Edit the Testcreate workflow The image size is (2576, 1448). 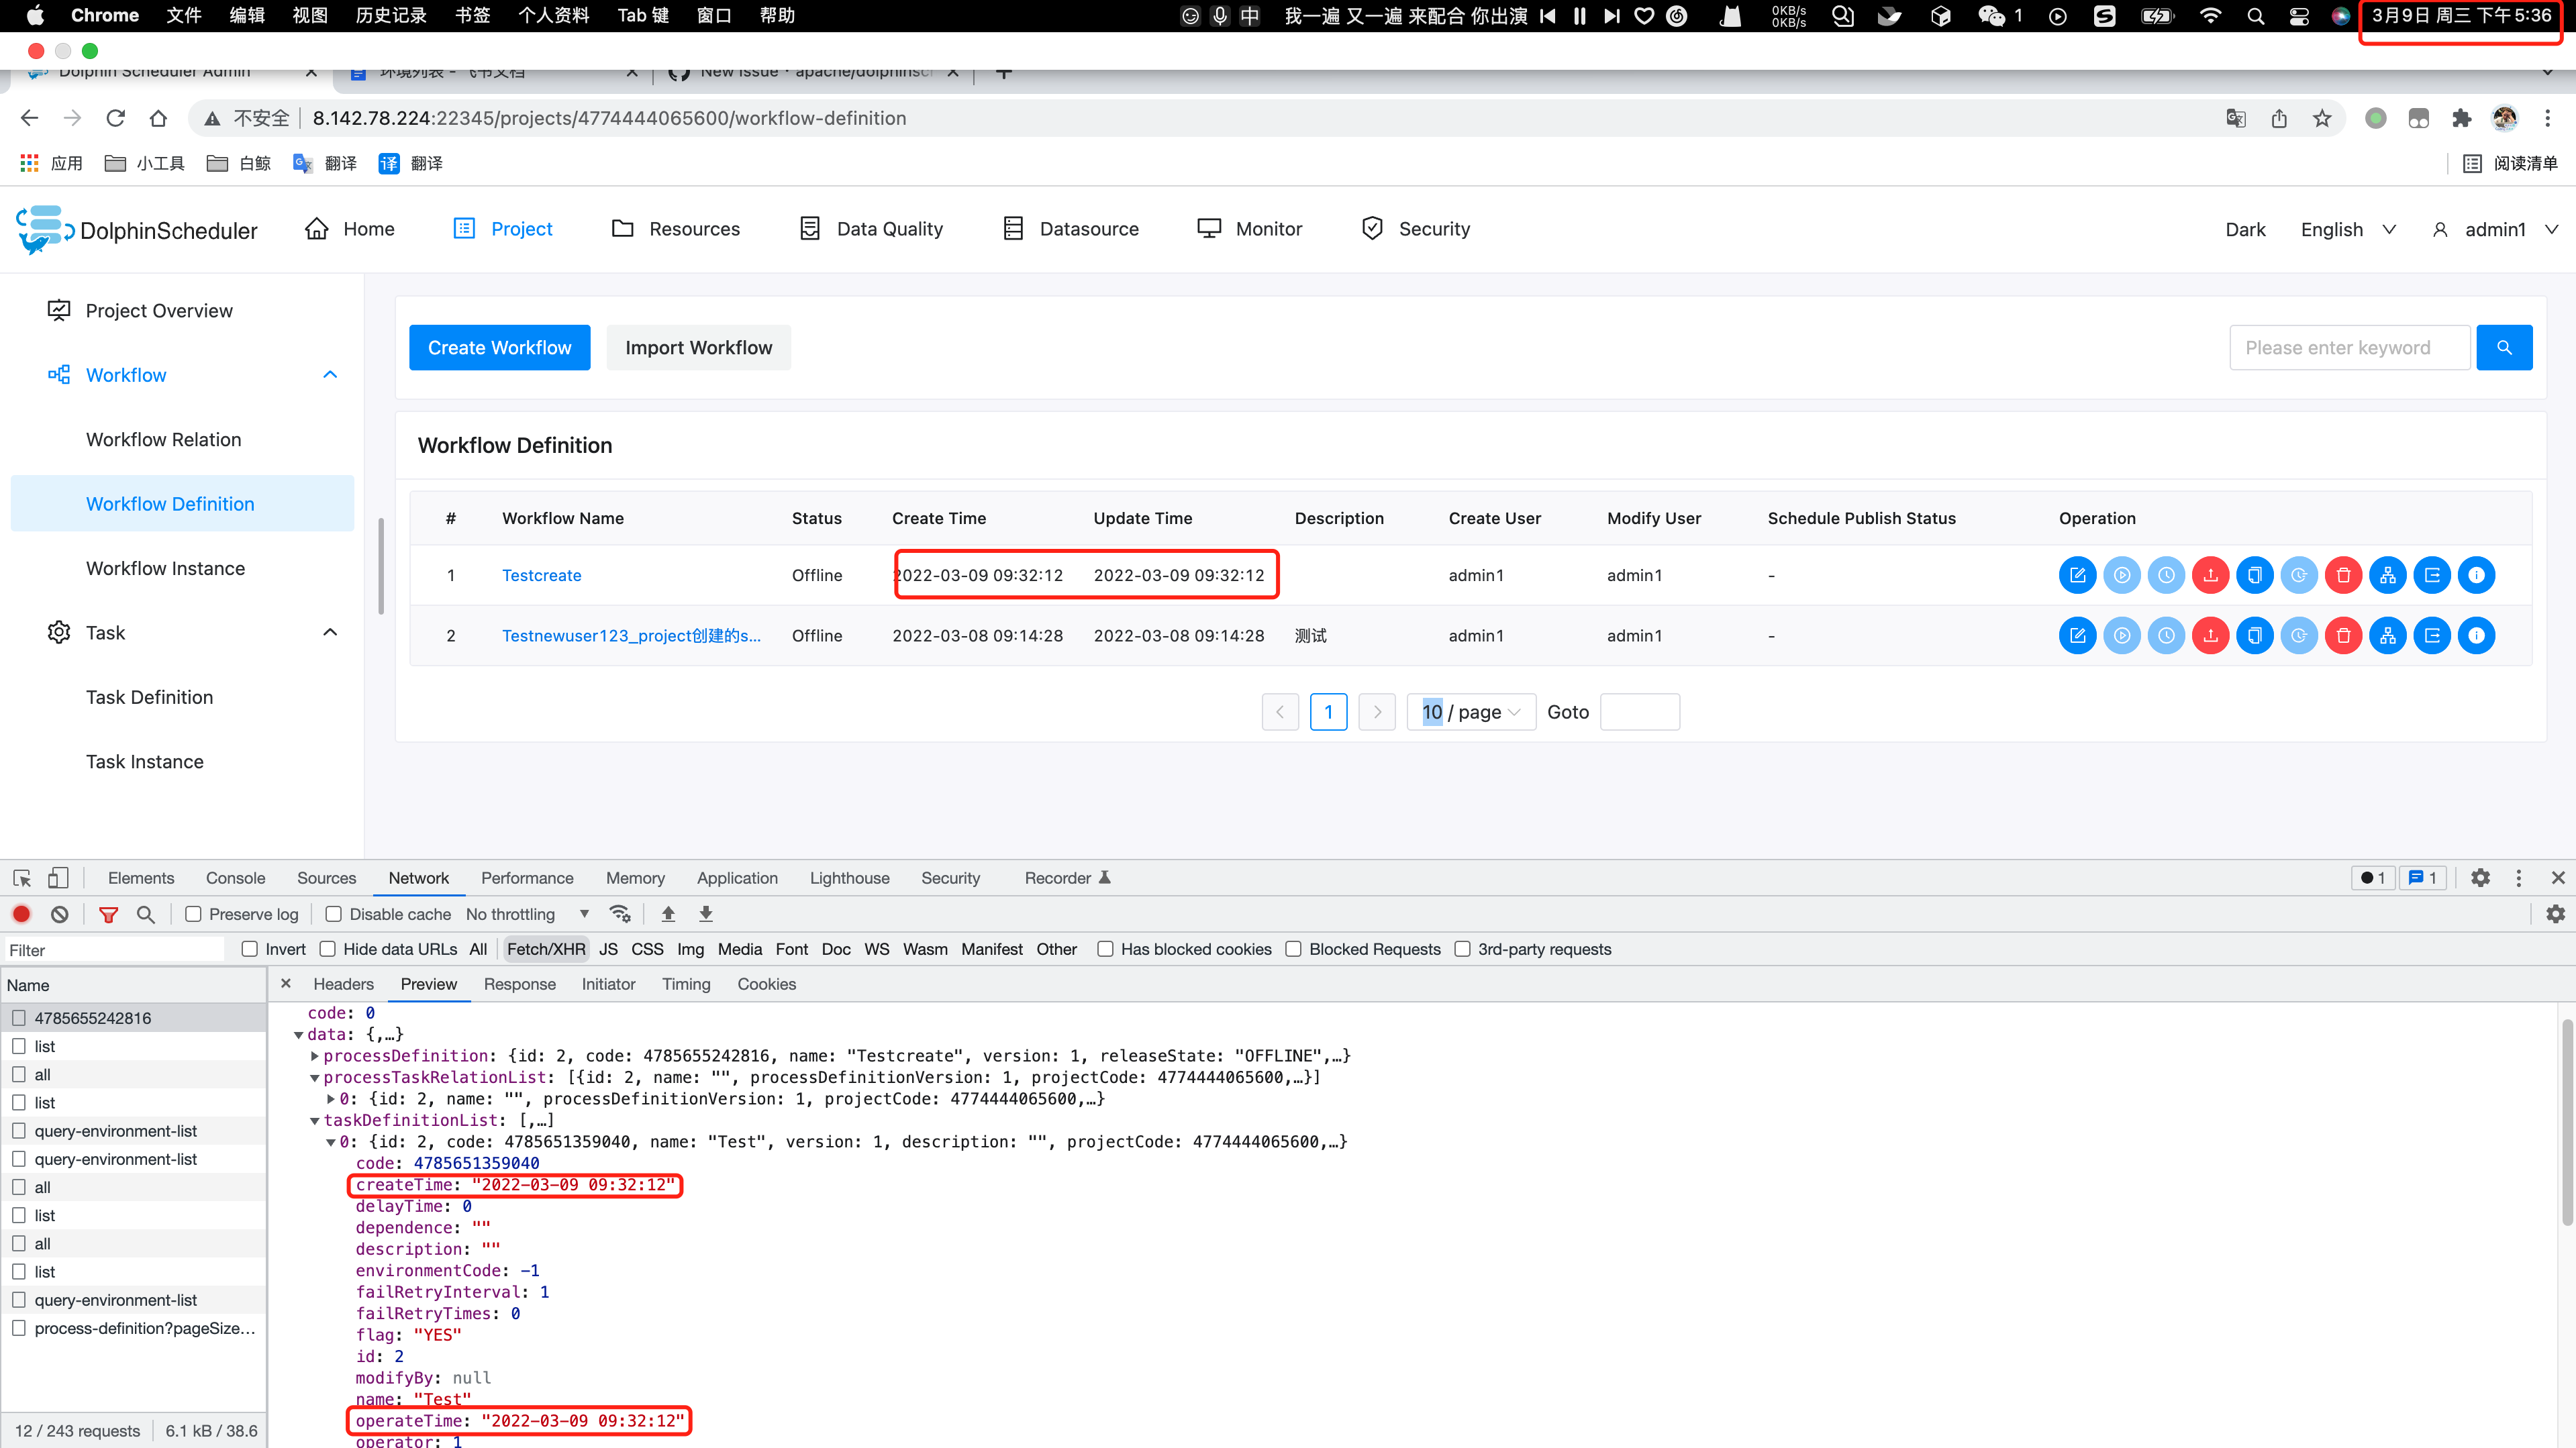pos(2078,575)
